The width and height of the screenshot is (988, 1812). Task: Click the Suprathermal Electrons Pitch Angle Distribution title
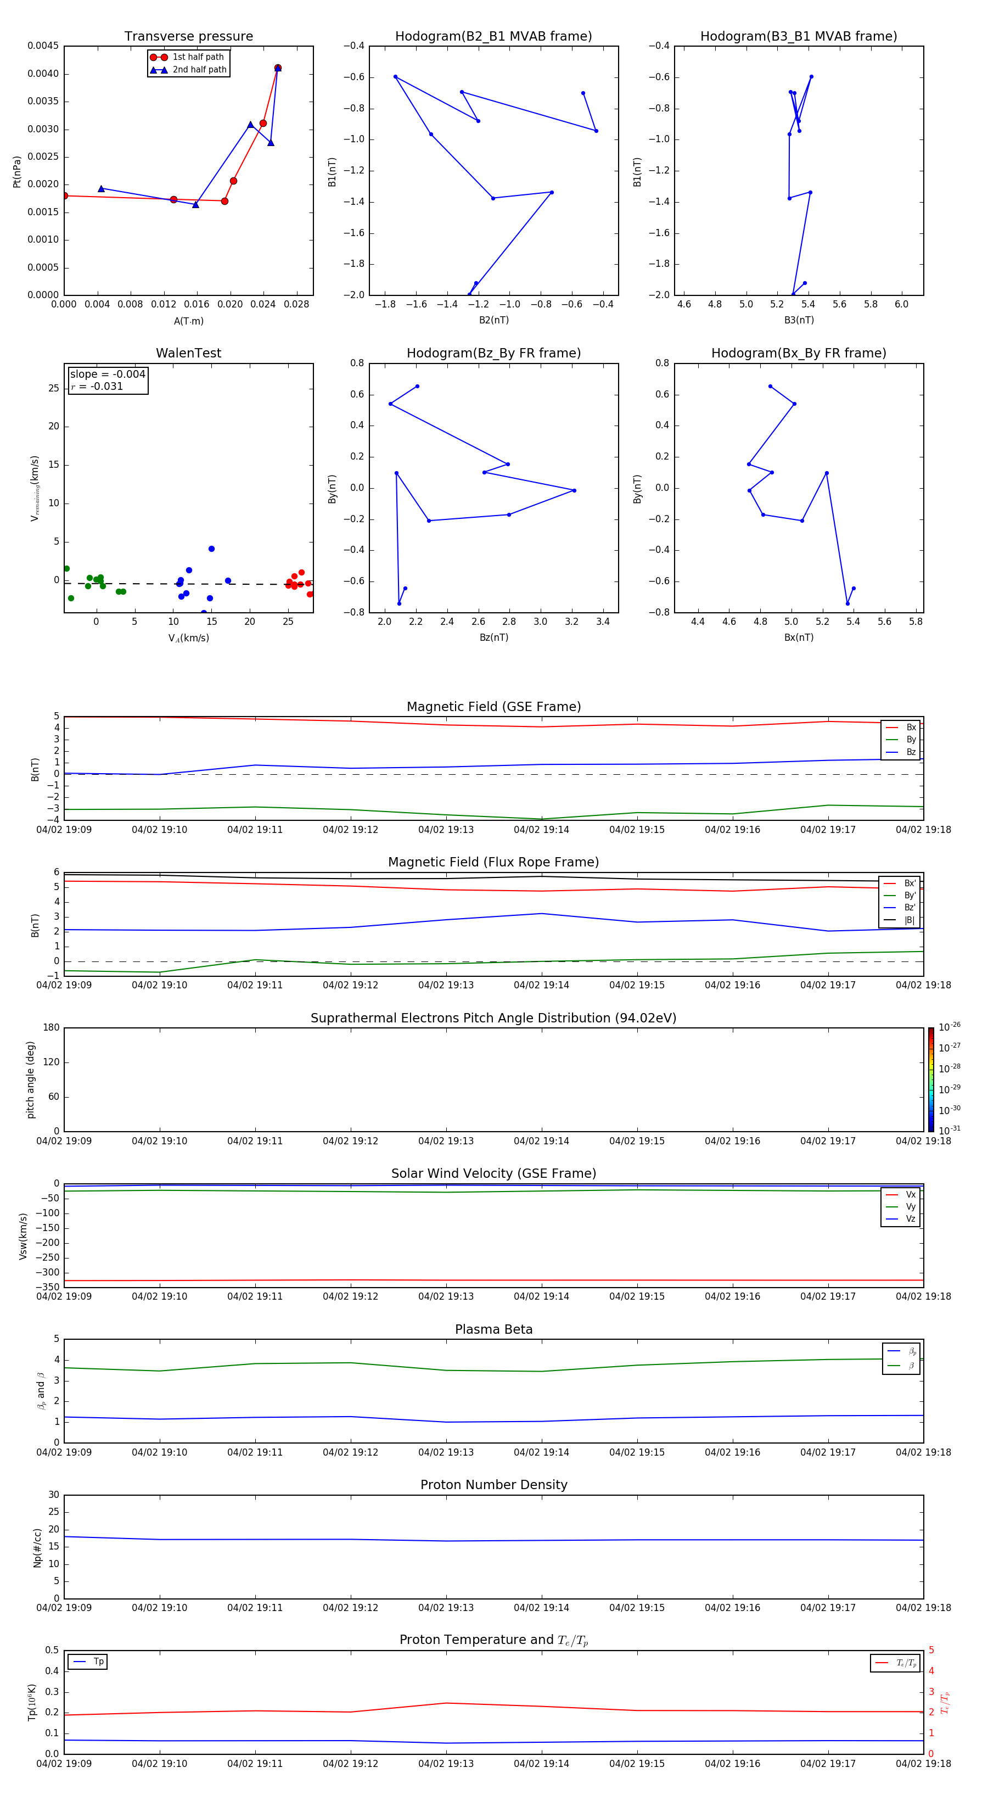493,1019
